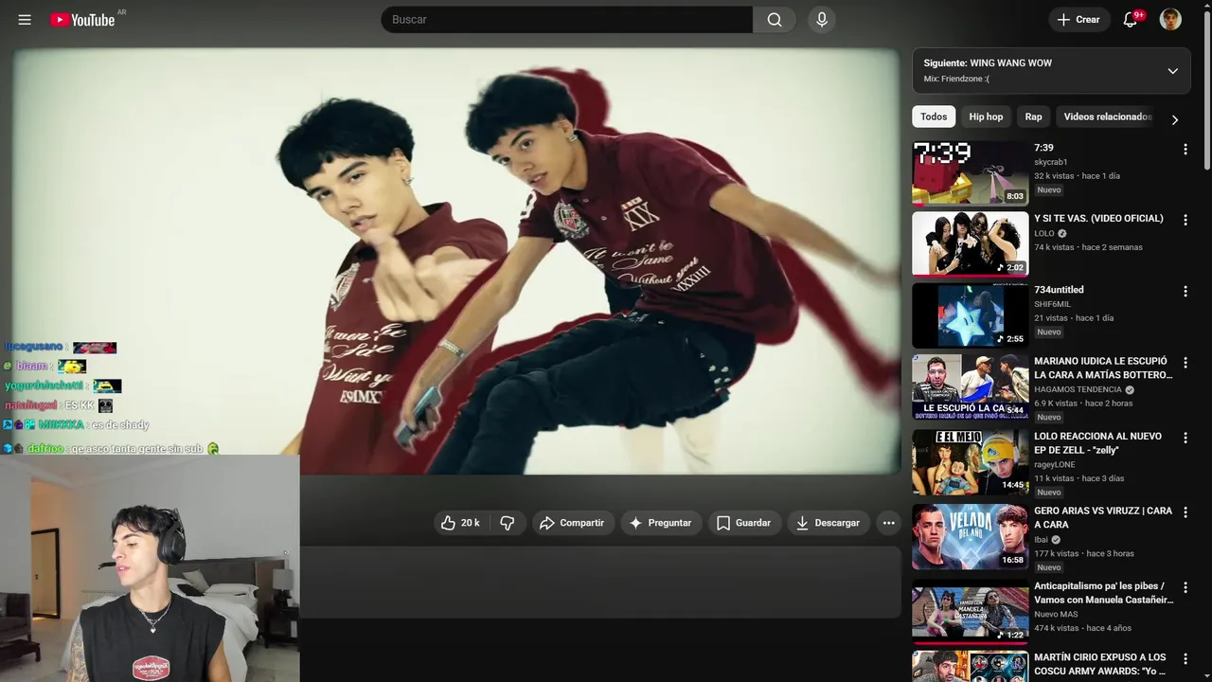
Task: Go to the YouTube home logo
Action: [x=82, y=20]
